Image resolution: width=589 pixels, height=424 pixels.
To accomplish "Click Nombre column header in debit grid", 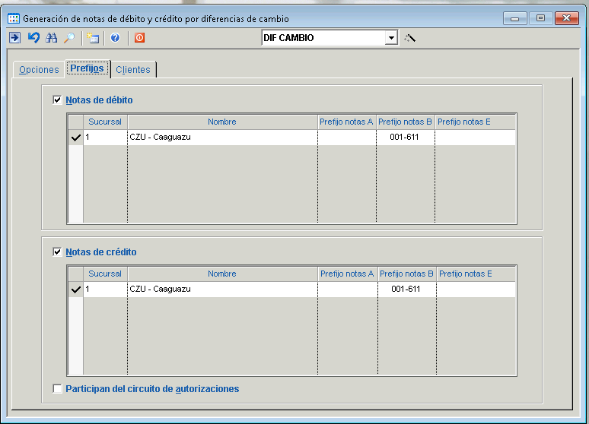I will tap(222, 122).
